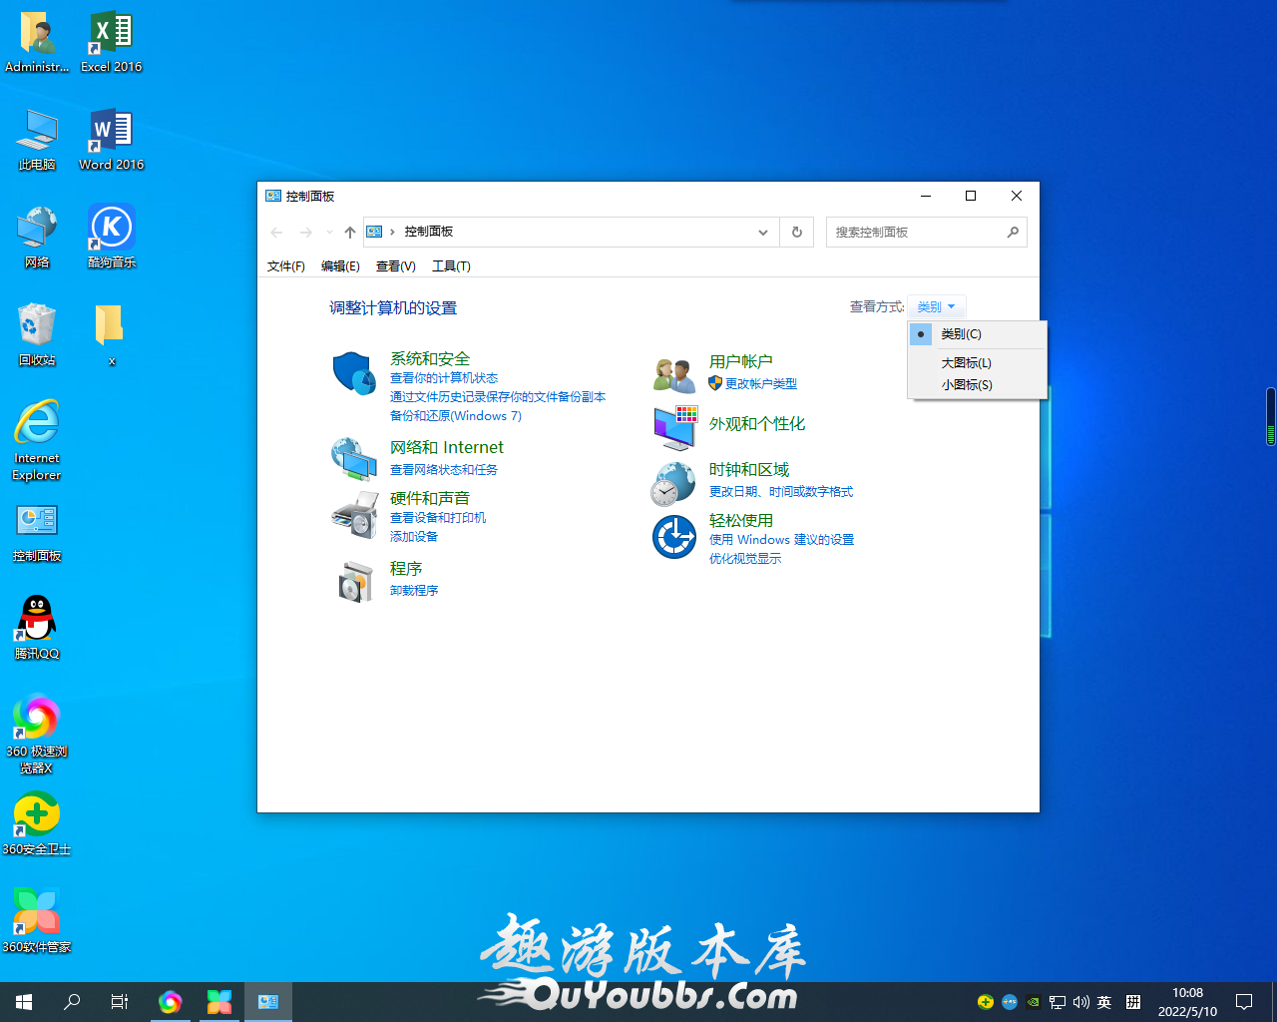
Task: Click 备份和还原(Windows 7) link
Action: [456, 416]
